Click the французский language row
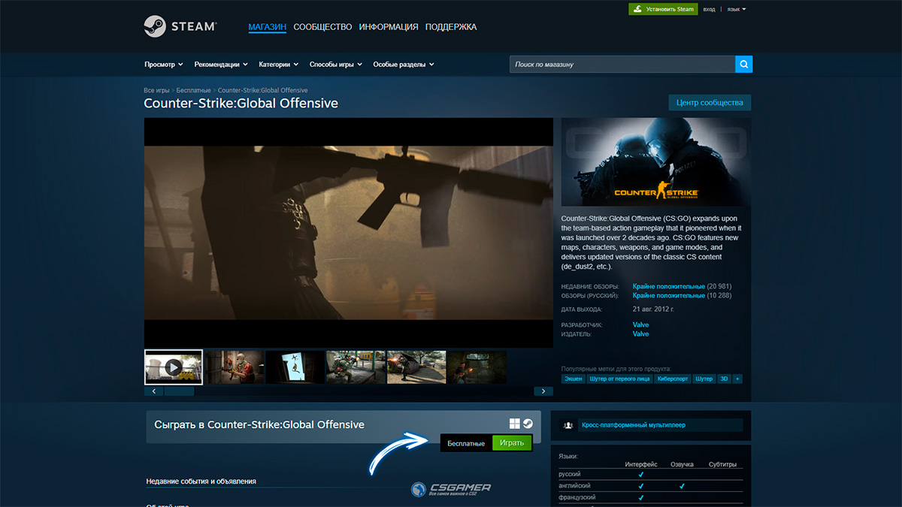Viewport: 902px width, 507px height. click(651, 497)
